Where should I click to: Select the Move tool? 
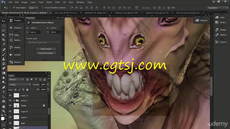(x=4, y=21)
